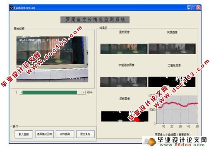The width and height of the screenshot is (211, 149).
Task: Select the 灰度图像 grayscale result image
Action: (x=172, y=49)
